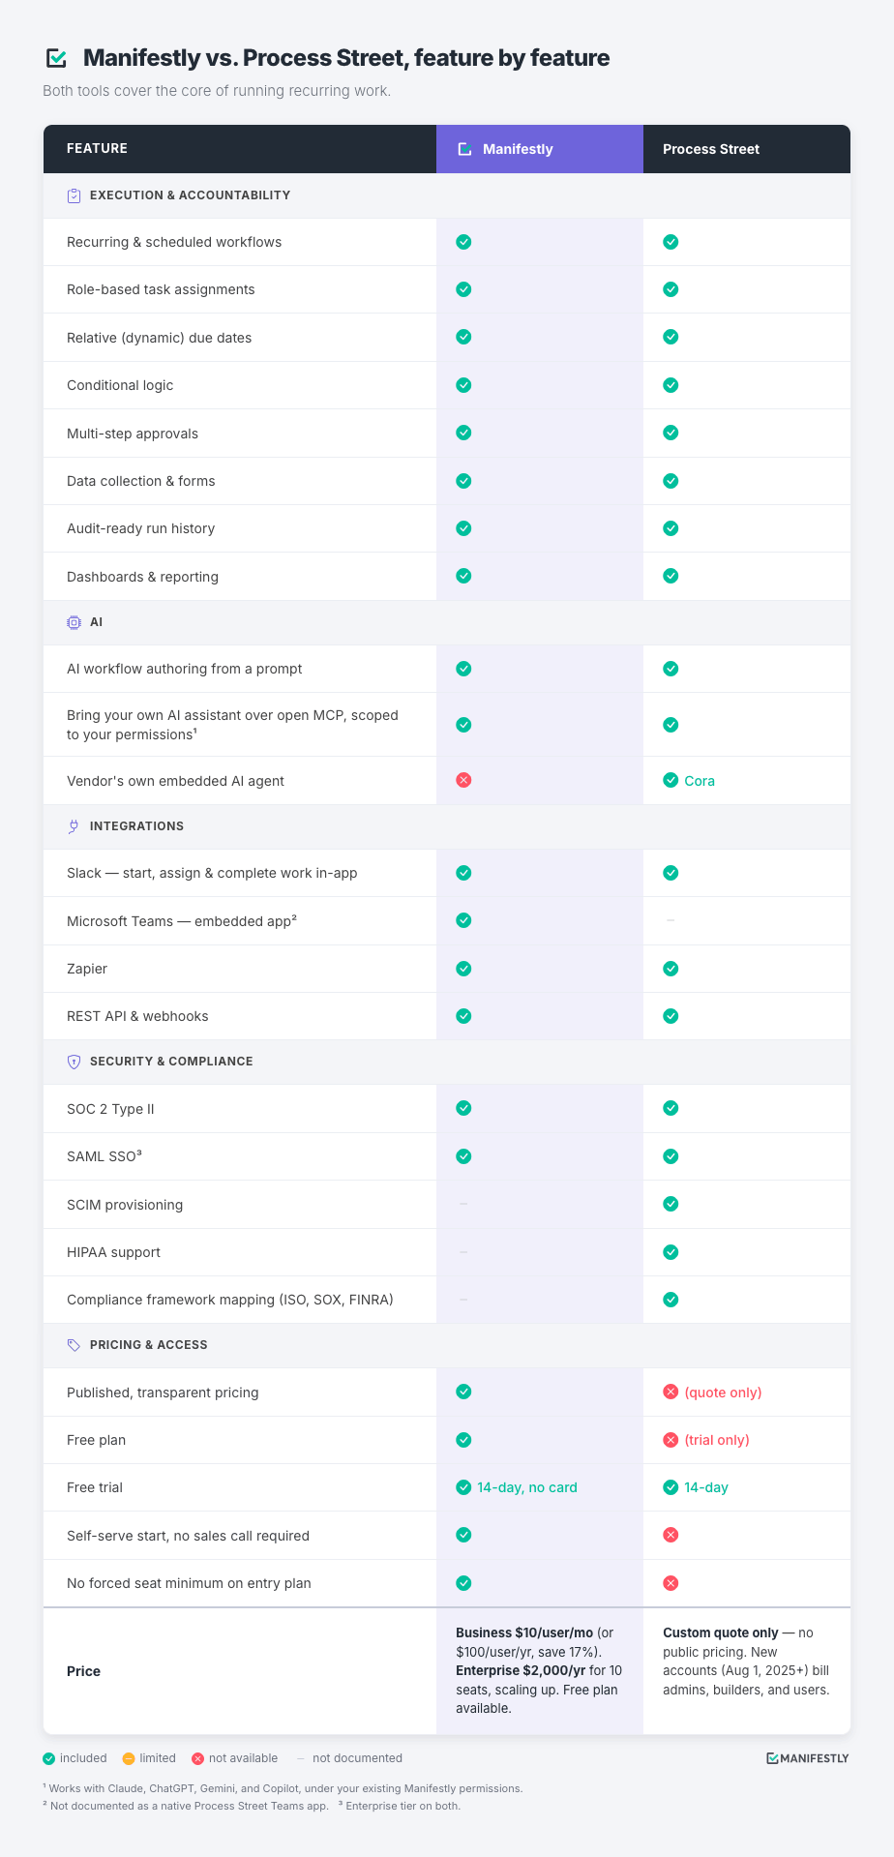Click the 'REST API & webhooks' row label
The width and height of the screenshot is (894, 1857).
pyautogui.click(x=137, y=1016)
